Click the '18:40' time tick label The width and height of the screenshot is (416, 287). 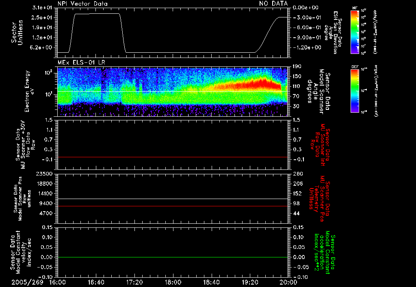click(211, 282)
